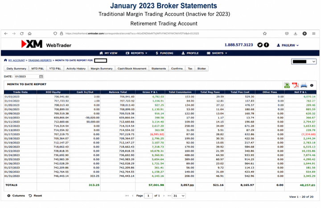Viewport: 321px width, 208px height.
Task: Go to previous page arrow in pager
Action: coord(133,196)
